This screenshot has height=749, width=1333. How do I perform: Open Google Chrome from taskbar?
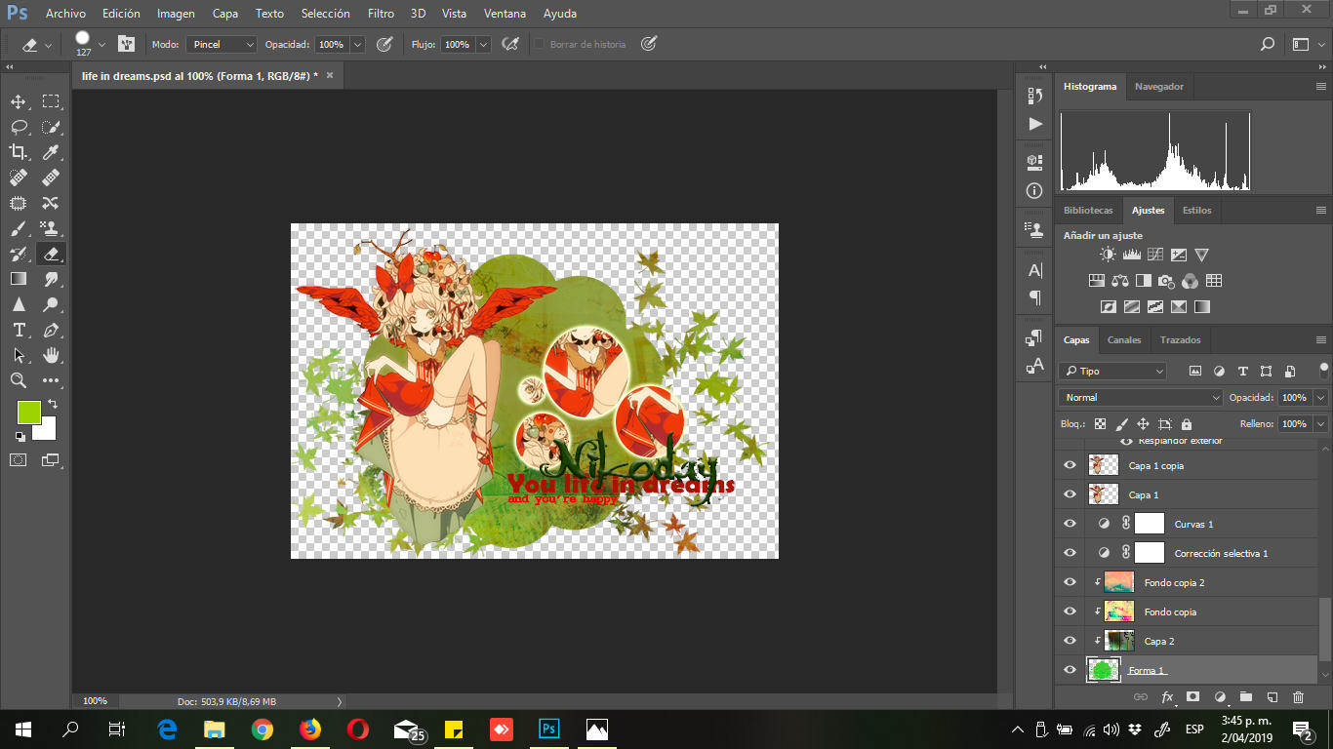pos(262,729)
